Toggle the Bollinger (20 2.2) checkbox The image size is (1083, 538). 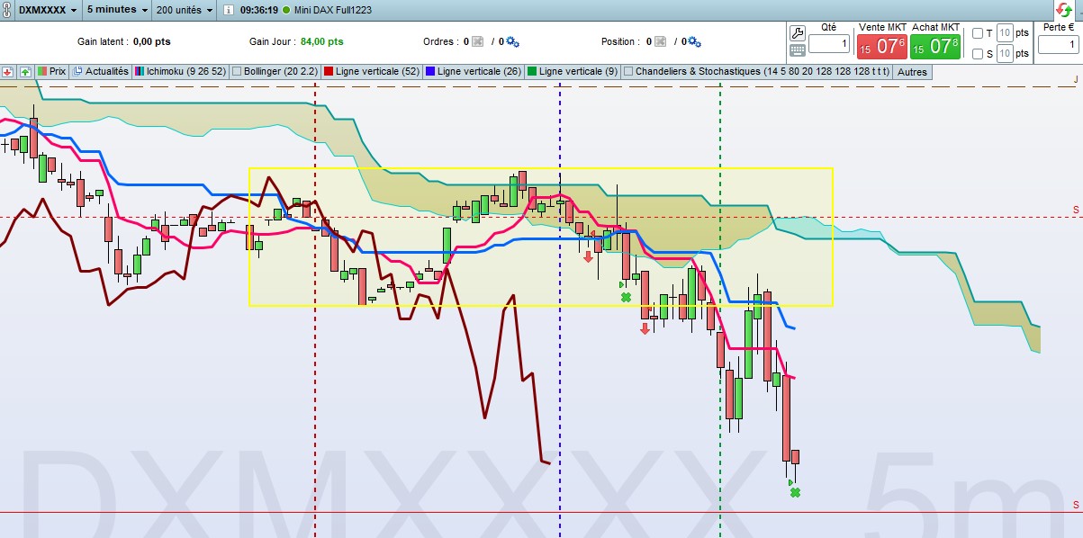point(237,71)
